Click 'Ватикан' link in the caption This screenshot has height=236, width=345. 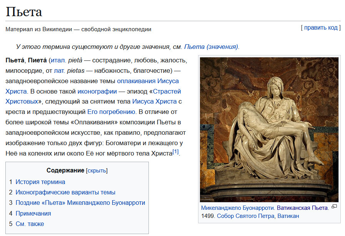tap(288, 216)
